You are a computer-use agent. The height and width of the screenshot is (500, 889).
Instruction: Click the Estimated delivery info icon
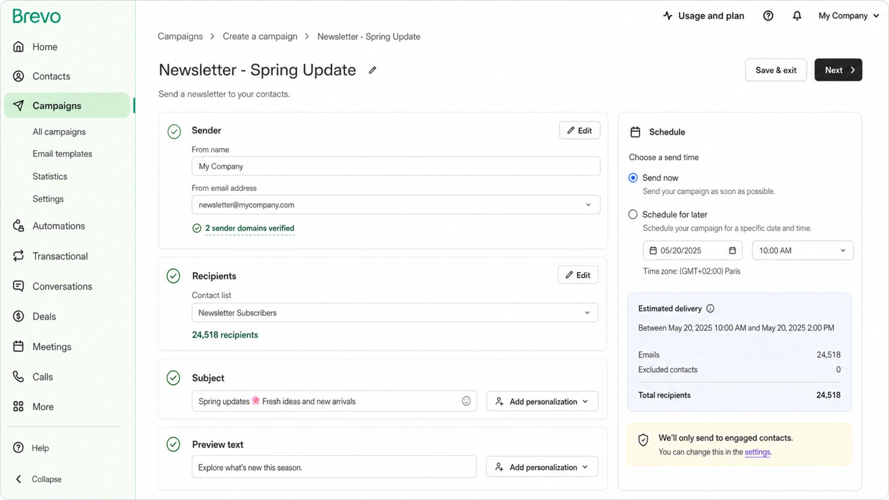click(710, 309)
